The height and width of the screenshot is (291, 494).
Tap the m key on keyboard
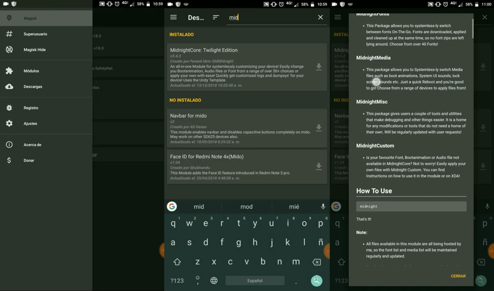click(x=296, y=262)
